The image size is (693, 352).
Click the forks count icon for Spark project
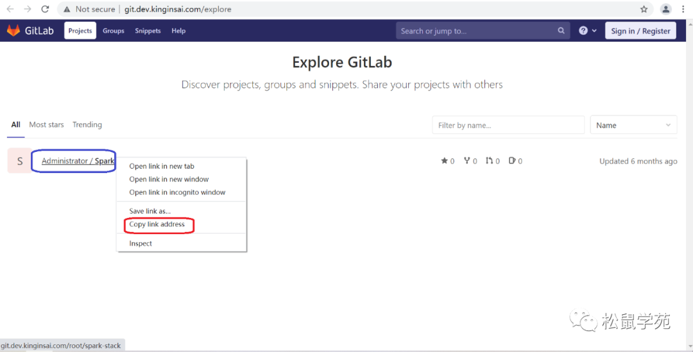(x=466, y=161)
